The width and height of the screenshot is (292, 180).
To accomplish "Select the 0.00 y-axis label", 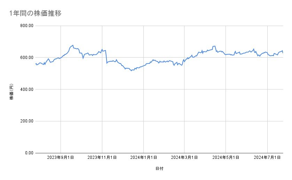I will [28, 153].
